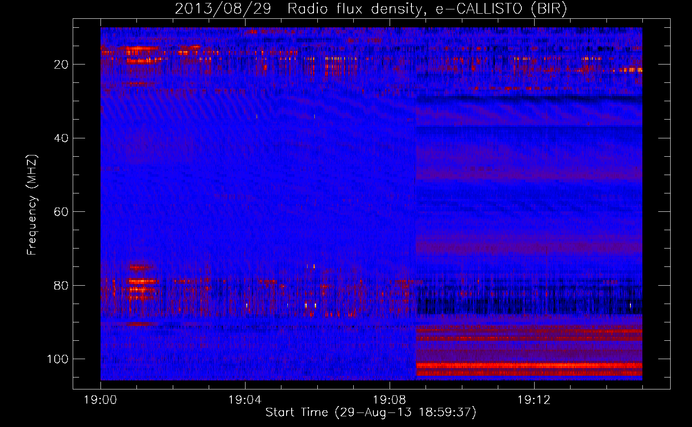This screenshot has height=427, width=692.
Task: Click the frequency tick label "40"
Action: click(x=61, y=138)
